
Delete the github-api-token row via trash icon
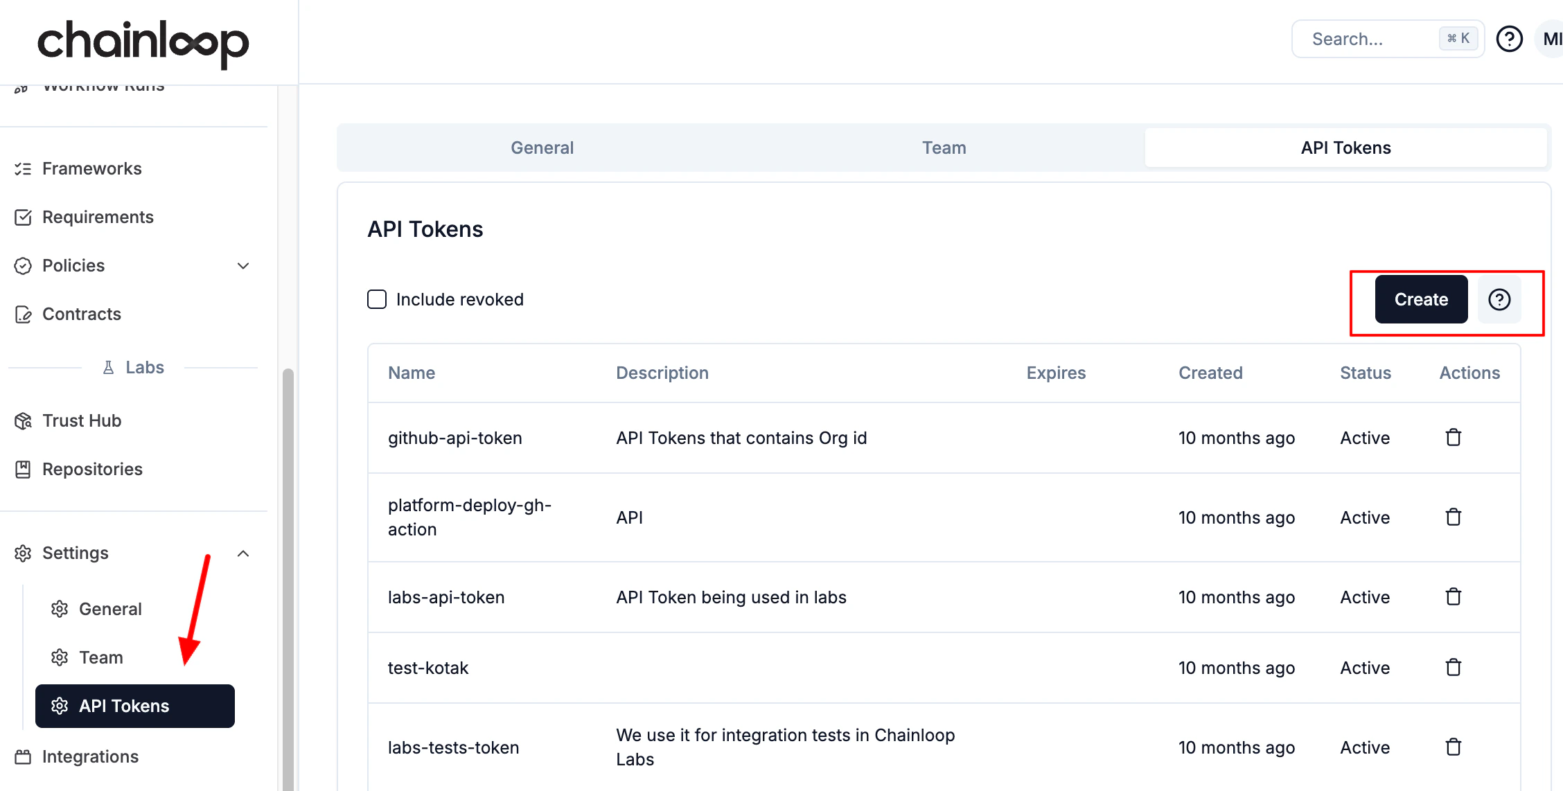pos(1454,438)
